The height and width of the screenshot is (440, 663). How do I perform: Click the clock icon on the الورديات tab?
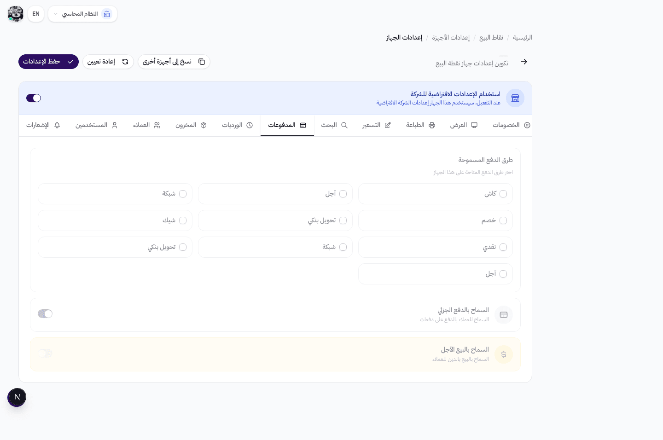tap(250, 125)
